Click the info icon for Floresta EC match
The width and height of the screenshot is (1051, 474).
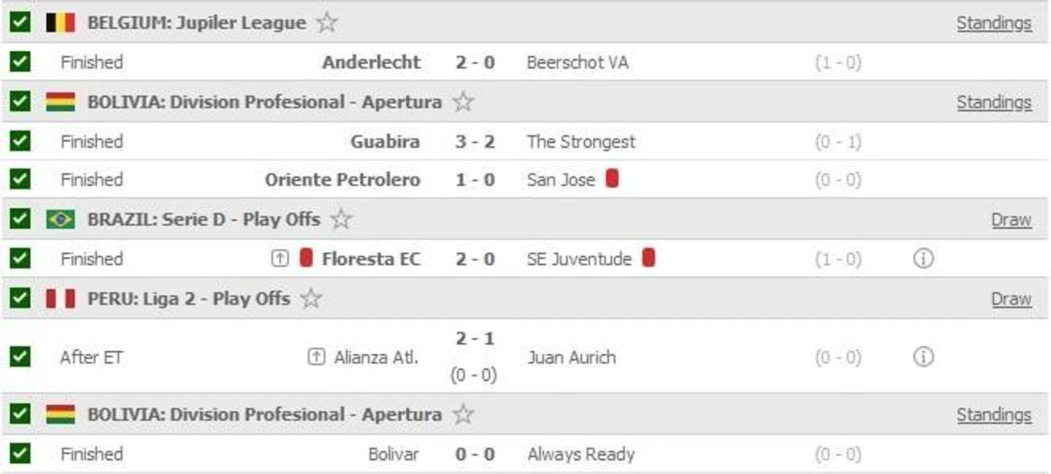click(923, 259)
